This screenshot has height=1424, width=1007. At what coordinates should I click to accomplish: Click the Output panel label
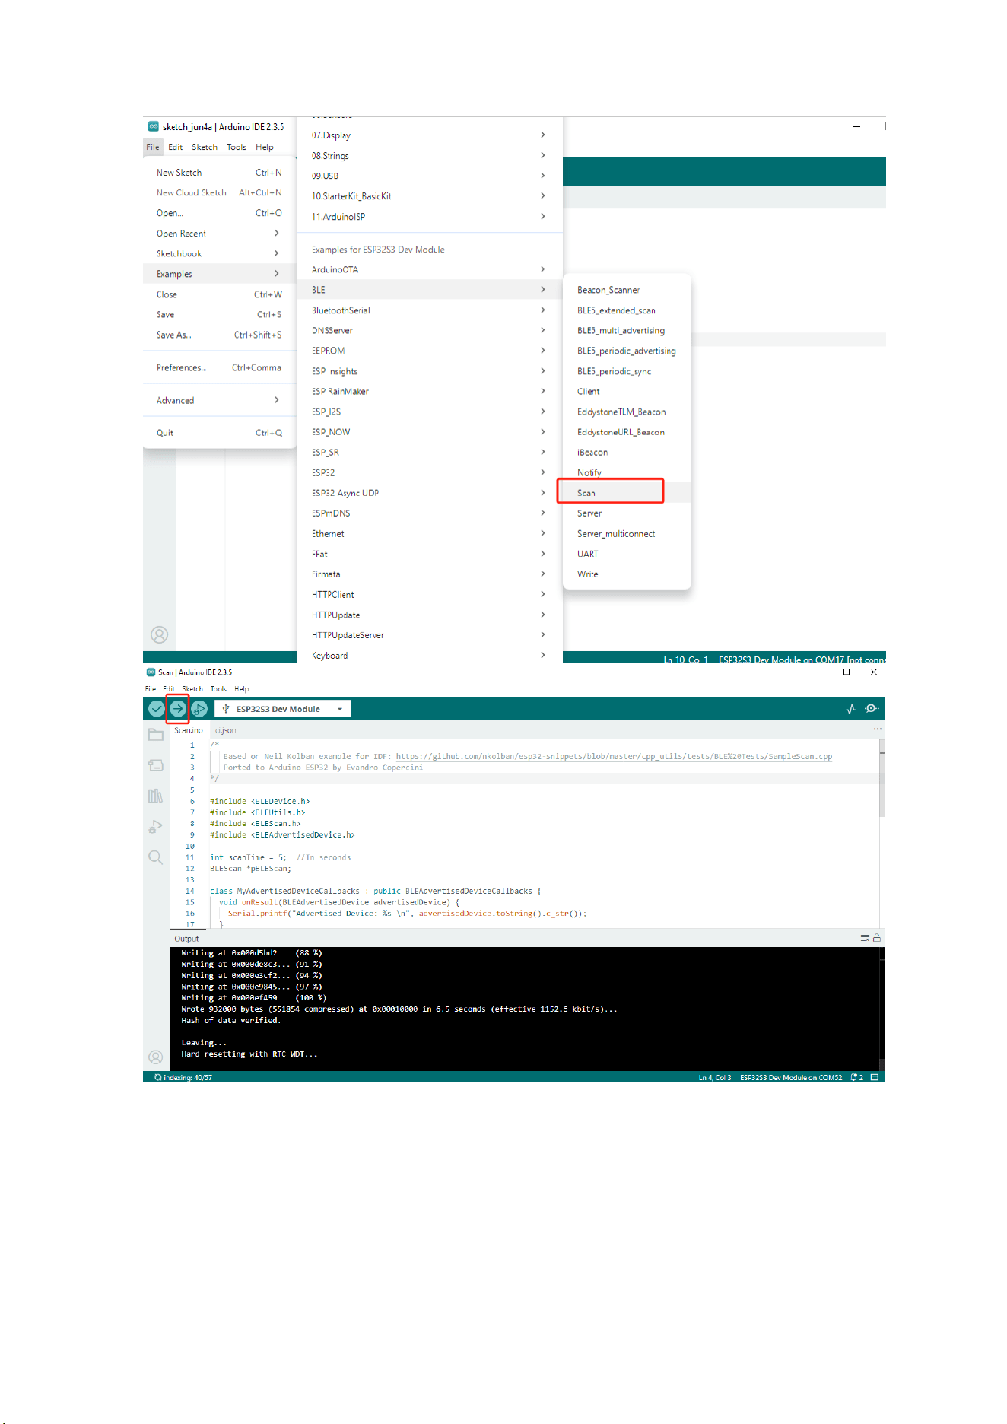click(186, 939)
